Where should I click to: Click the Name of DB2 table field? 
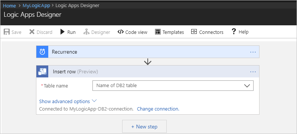(173, 86)
